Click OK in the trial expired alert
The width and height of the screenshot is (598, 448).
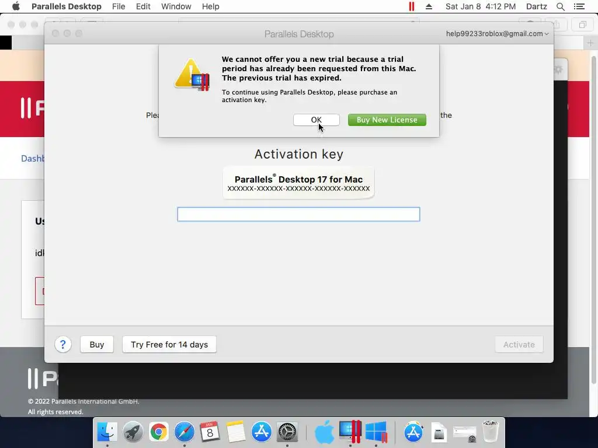pyautogui.click(x=316, y=120)
